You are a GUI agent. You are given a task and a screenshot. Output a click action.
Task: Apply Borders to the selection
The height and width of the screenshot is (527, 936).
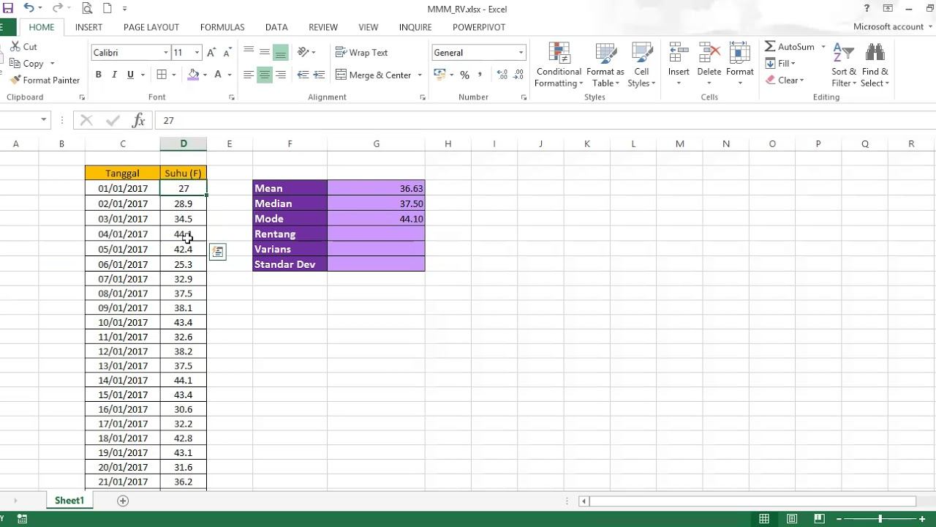point(162,75)
